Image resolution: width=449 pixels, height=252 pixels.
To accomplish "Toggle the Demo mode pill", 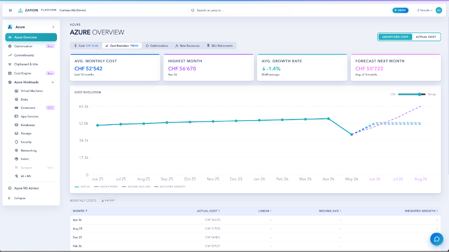I will [x=400, y=10].
